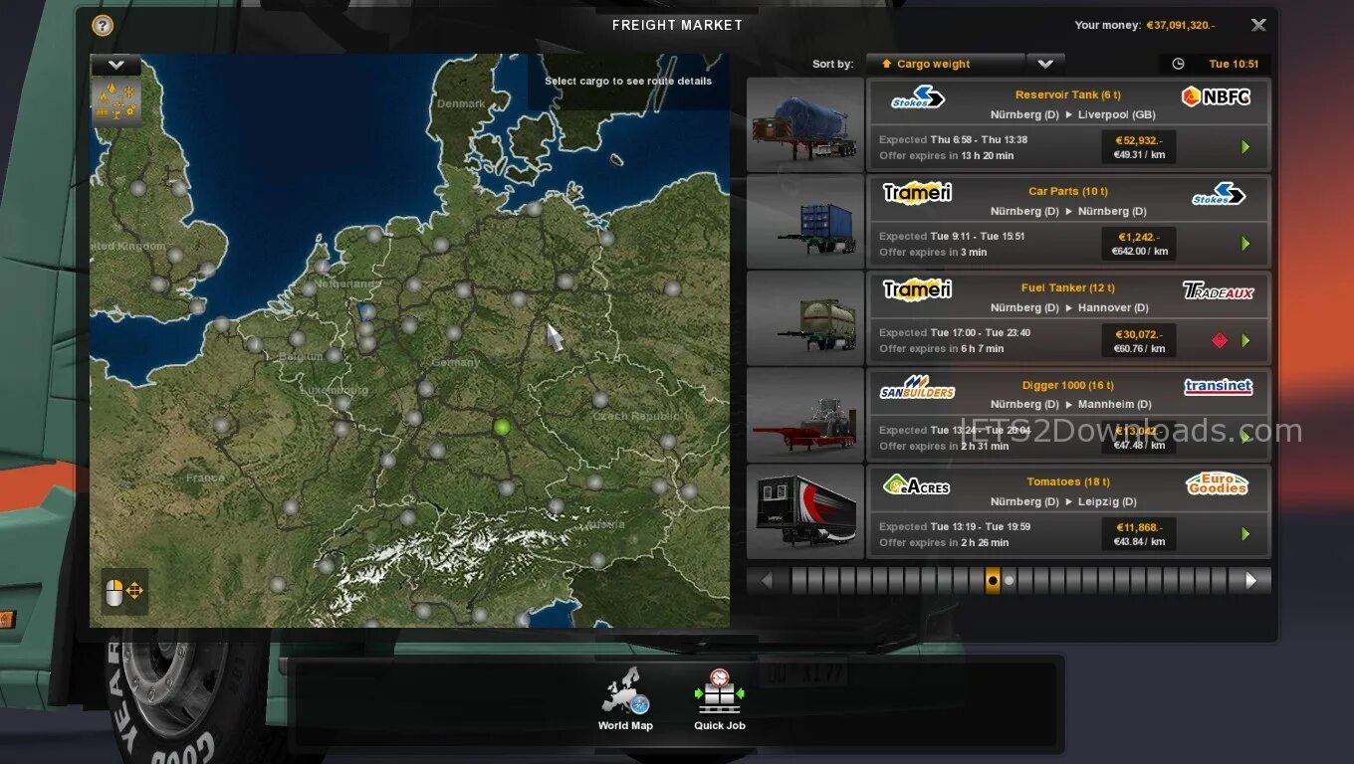Click the Your money balance amount
Viewport: 1354px width, 764px height.
(1180, 25)
